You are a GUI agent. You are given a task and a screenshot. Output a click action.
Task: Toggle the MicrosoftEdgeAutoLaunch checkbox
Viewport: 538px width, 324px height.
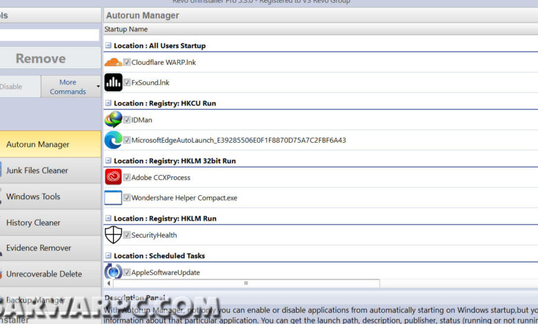[127, 140]
